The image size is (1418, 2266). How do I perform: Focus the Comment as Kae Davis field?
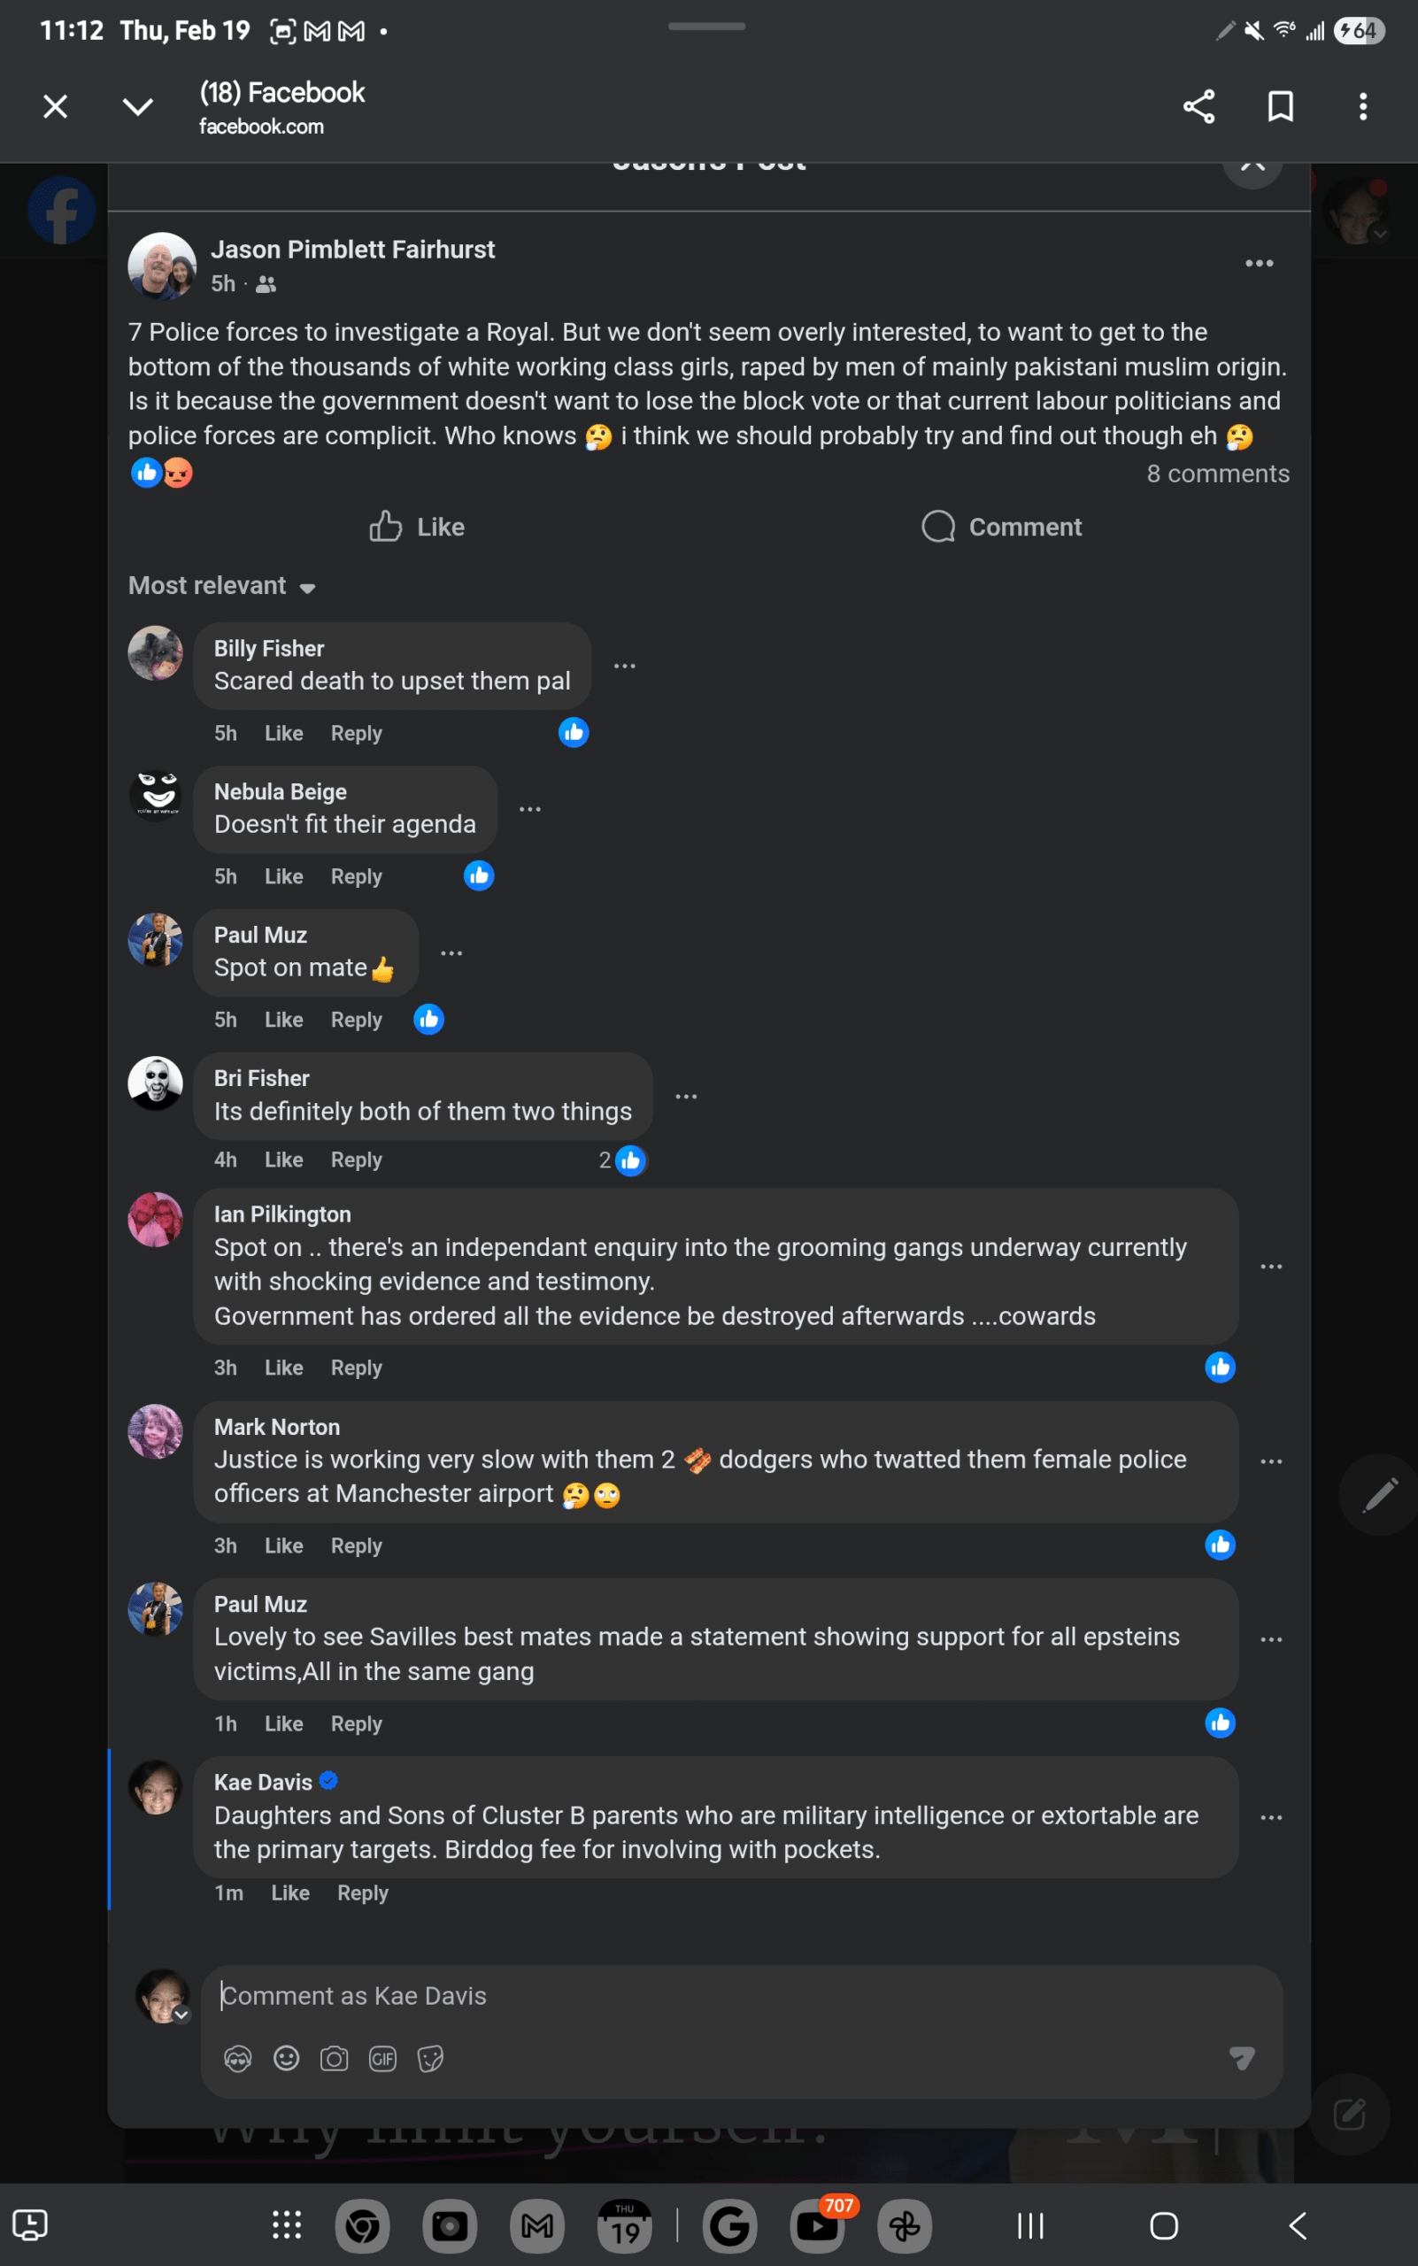click(x=741, y=1996)
